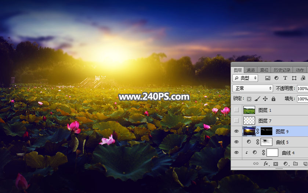Viewport: 308px width, 193px height.
Task: Click curves adjustment icon on 曲线 4
Action: tap(255, 153)
